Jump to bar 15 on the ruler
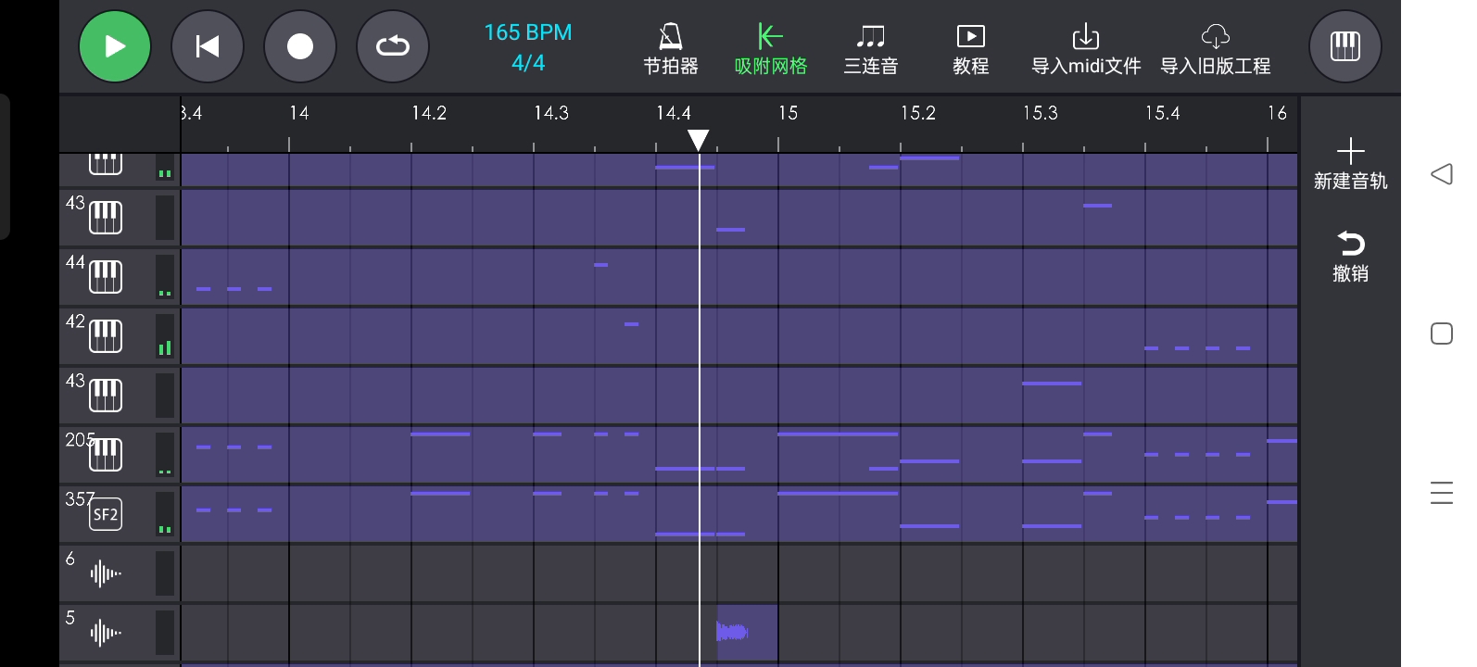The width and height of the screenshot is (1477, 667). (x=788, y=113)
